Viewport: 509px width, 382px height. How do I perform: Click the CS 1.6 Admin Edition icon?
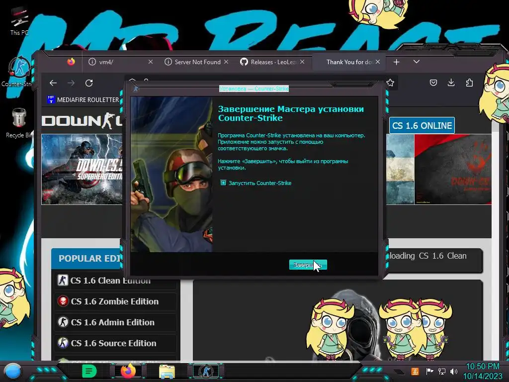pos(63,322)
